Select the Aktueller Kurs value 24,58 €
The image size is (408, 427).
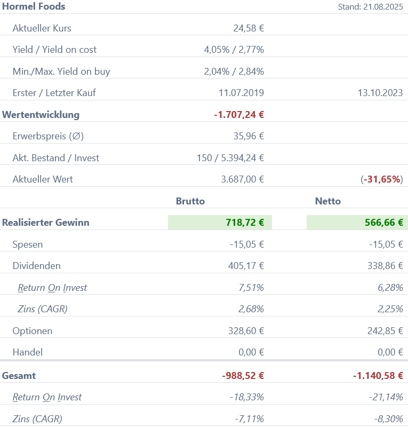click(249, 28)
